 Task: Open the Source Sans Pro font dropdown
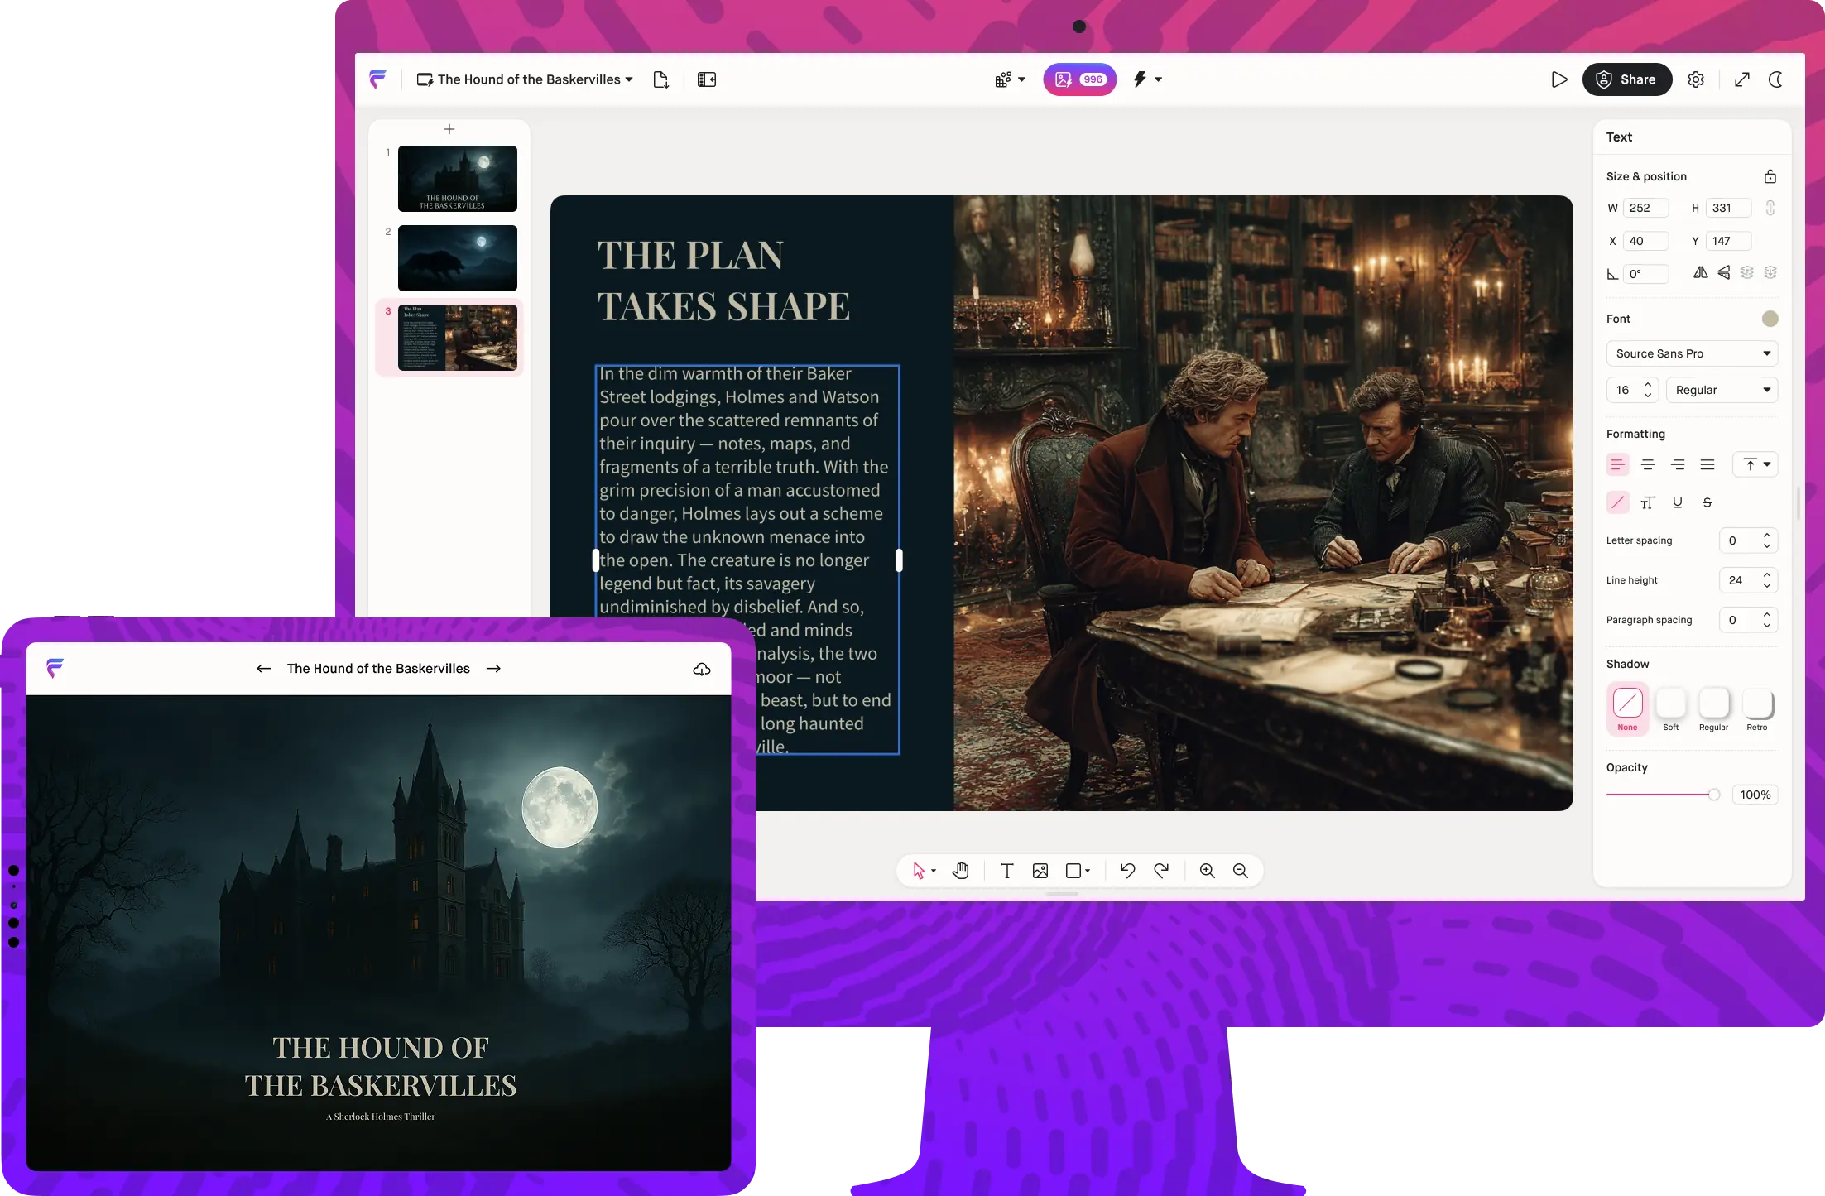click(1692, 353)
